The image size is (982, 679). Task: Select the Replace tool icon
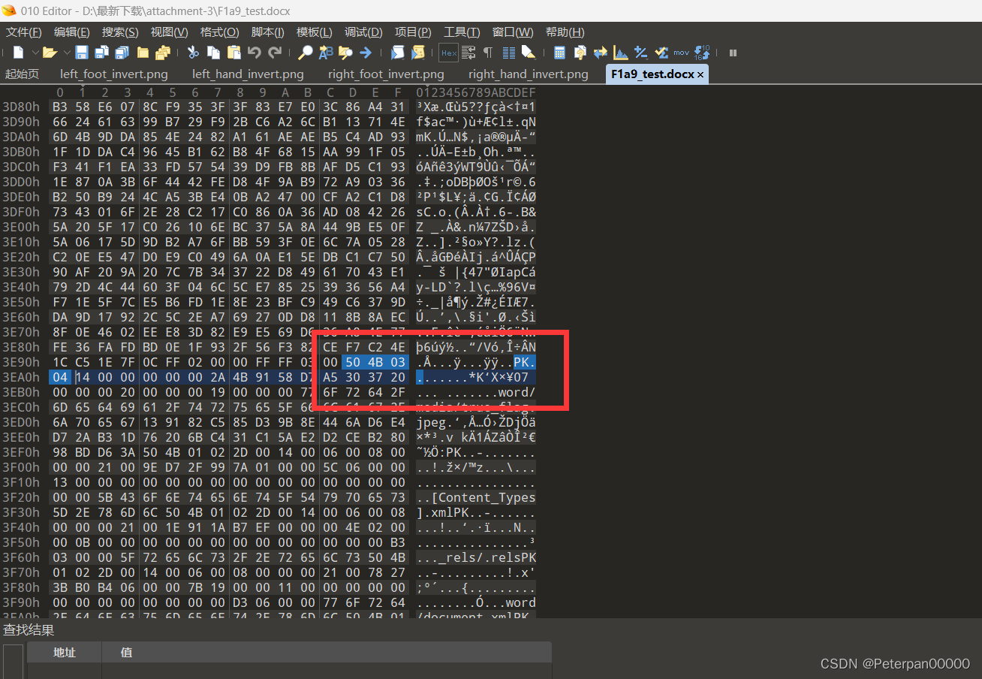coord(326,53)
